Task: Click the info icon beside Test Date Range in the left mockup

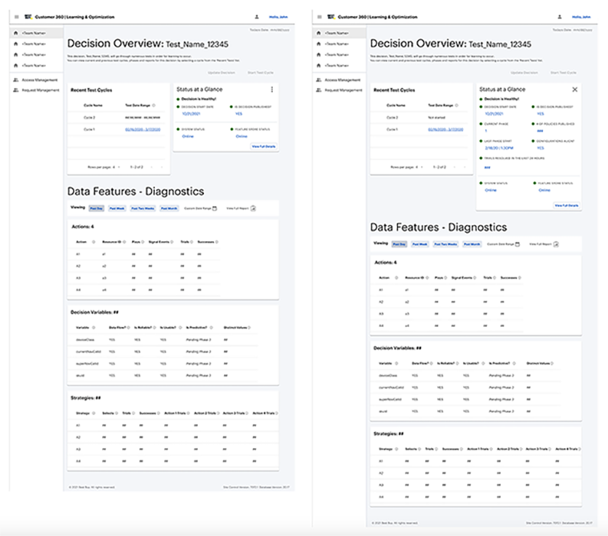Action: 153,106
